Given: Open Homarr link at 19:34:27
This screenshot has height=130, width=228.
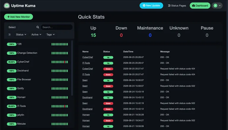Looking at the screenshot, I should click(86, 120).
